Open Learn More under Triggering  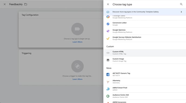77,79
